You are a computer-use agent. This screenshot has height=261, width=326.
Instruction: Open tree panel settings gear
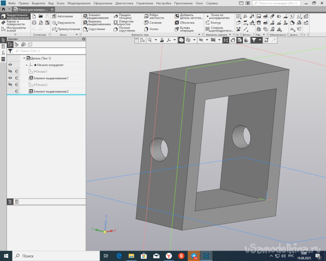84,39
